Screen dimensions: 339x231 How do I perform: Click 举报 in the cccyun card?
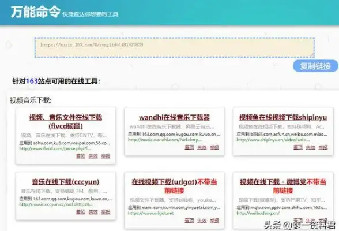pos(106,212)
